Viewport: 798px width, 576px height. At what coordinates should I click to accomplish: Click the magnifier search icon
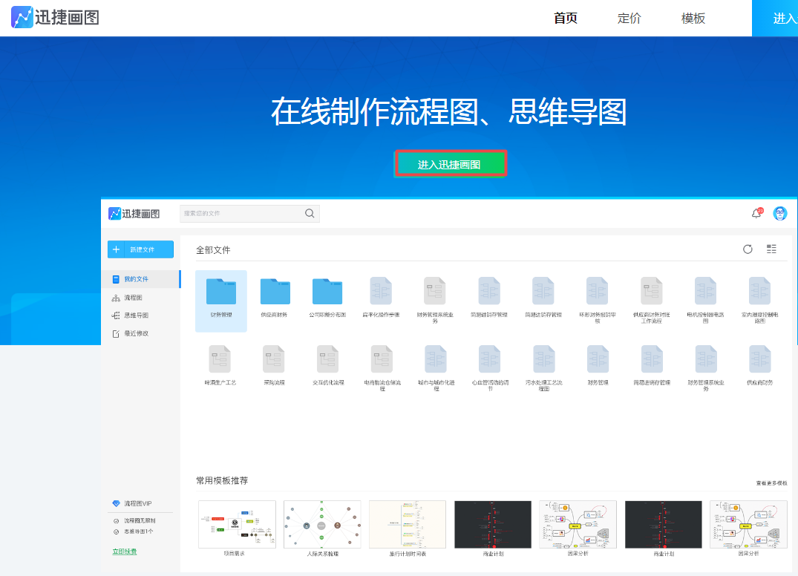click(x=310, y=213)
